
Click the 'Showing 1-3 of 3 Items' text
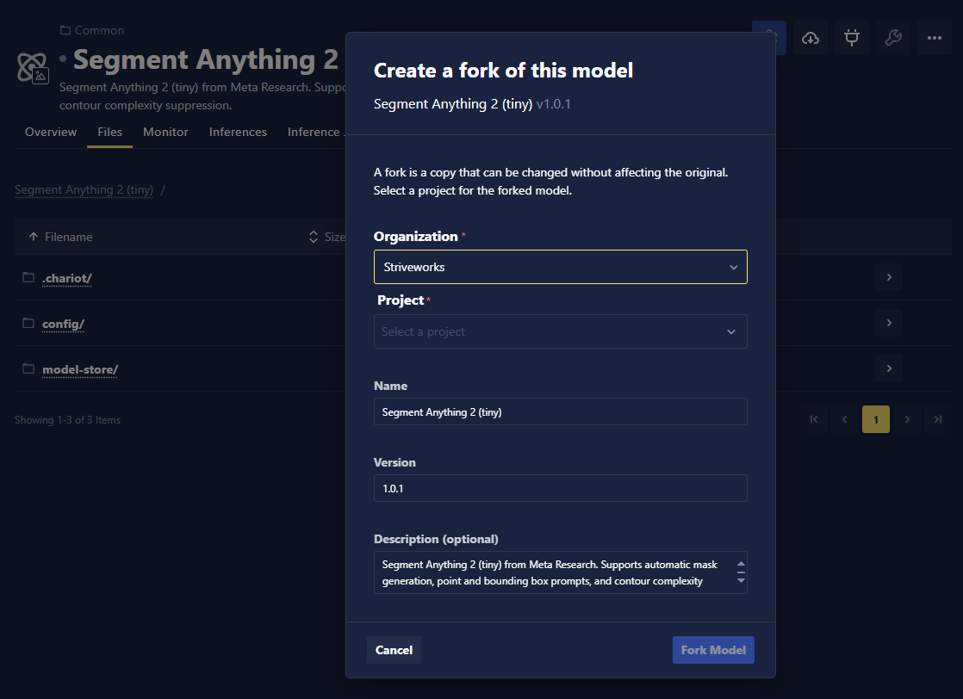[x=67, y=420]
